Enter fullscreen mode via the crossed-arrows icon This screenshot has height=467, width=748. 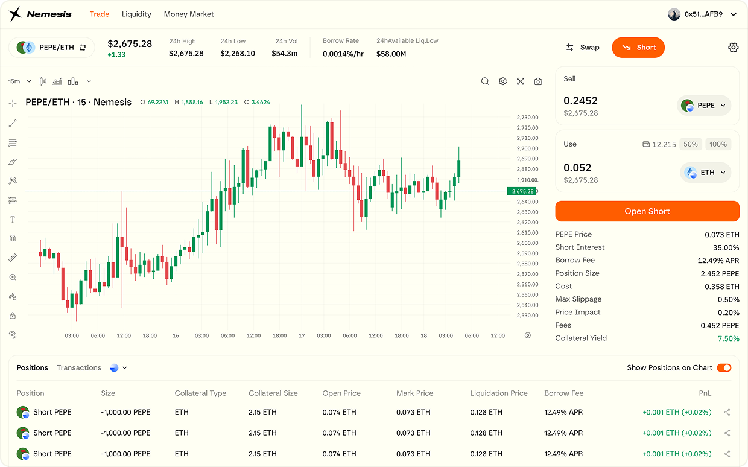click(520, 81)
